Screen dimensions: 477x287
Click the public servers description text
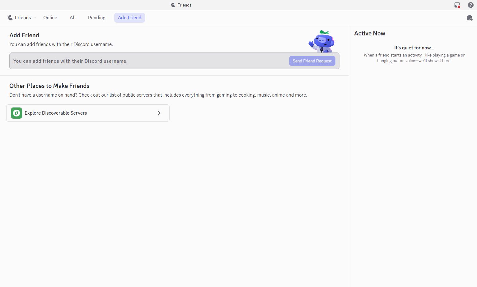(158, 95)
